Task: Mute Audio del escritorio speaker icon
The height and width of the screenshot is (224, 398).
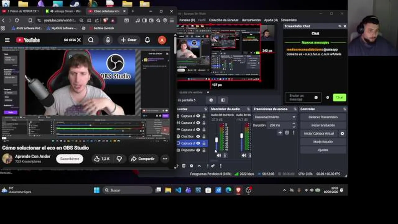Action: pos(219,155)
